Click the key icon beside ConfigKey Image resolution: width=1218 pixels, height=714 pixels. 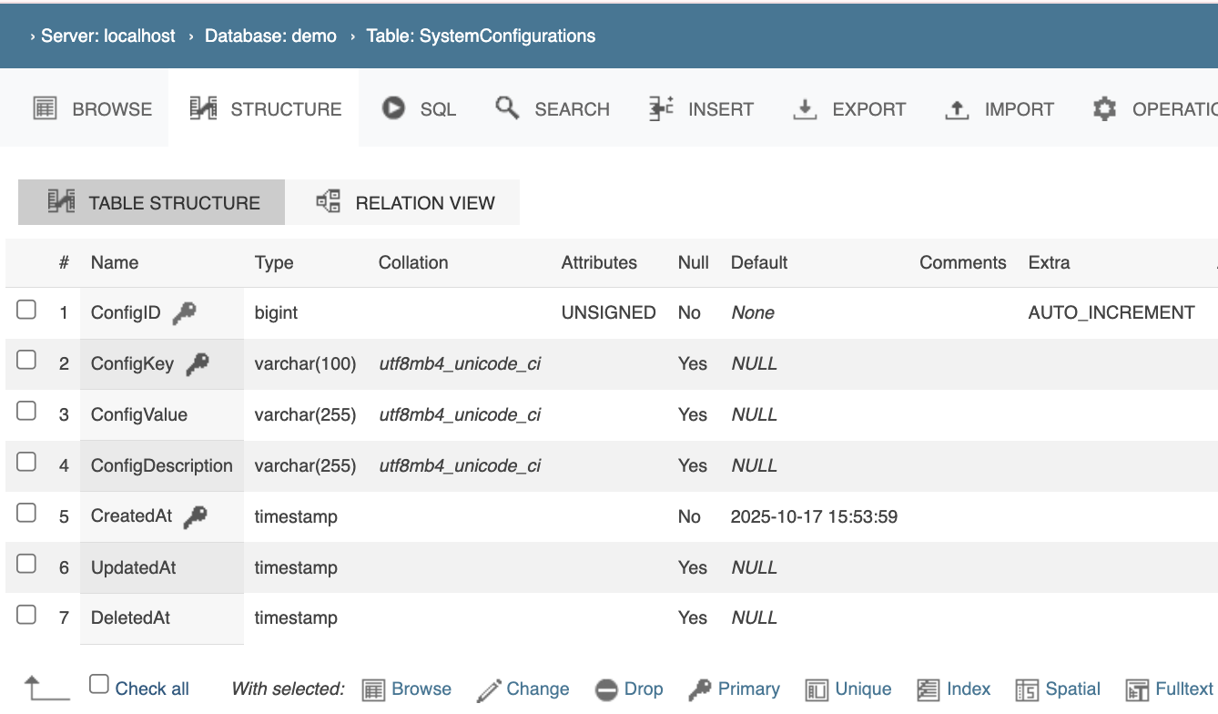(198, 364)
